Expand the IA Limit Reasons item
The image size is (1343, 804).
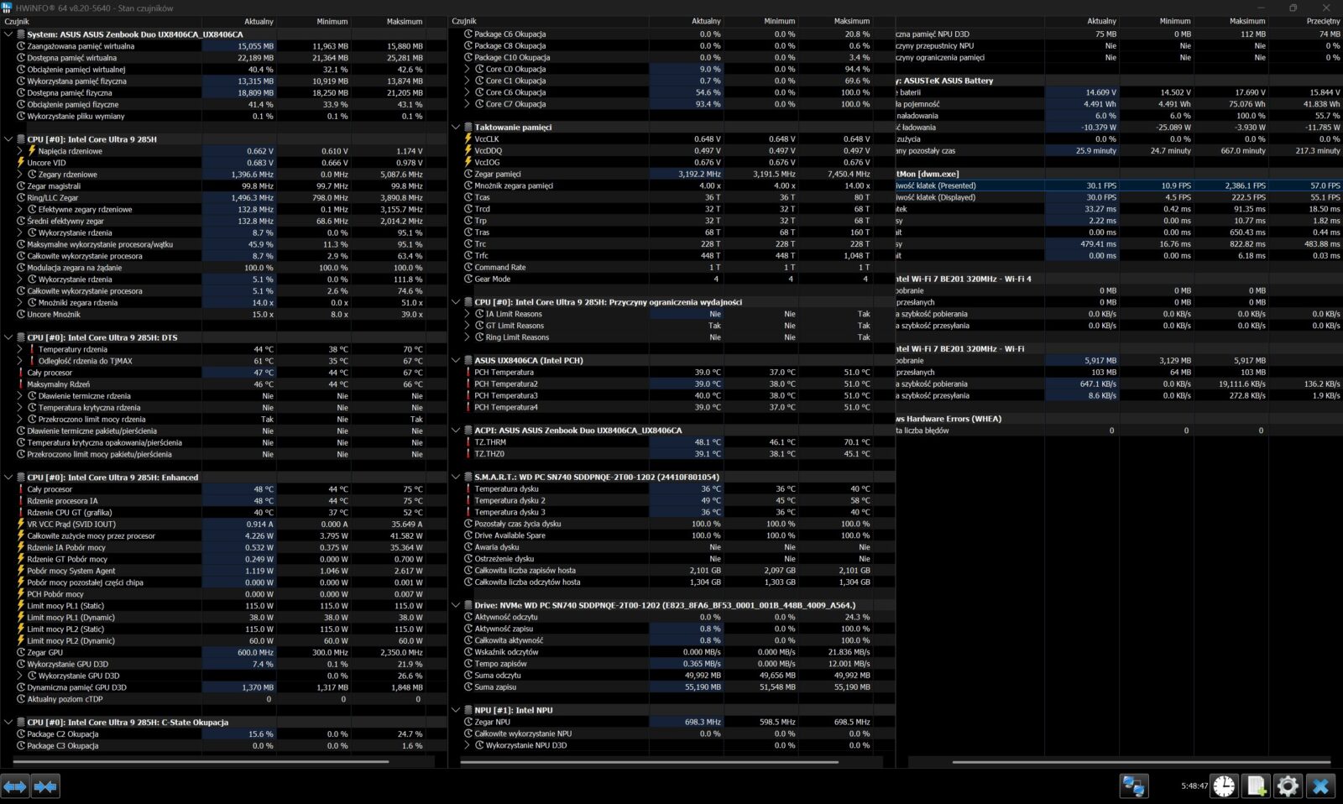click(468, 314)
